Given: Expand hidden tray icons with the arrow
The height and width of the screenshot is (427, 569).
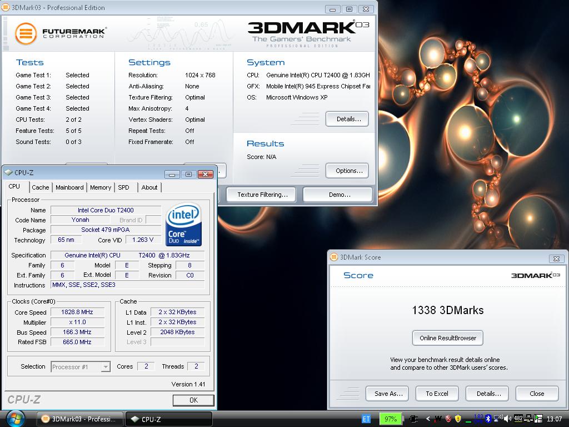Looking at the screenshot, I should click(x=428, y=419).
